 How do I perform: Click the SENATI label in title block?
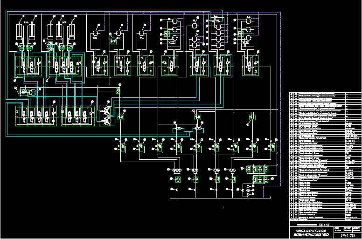(x=306, y=225)
